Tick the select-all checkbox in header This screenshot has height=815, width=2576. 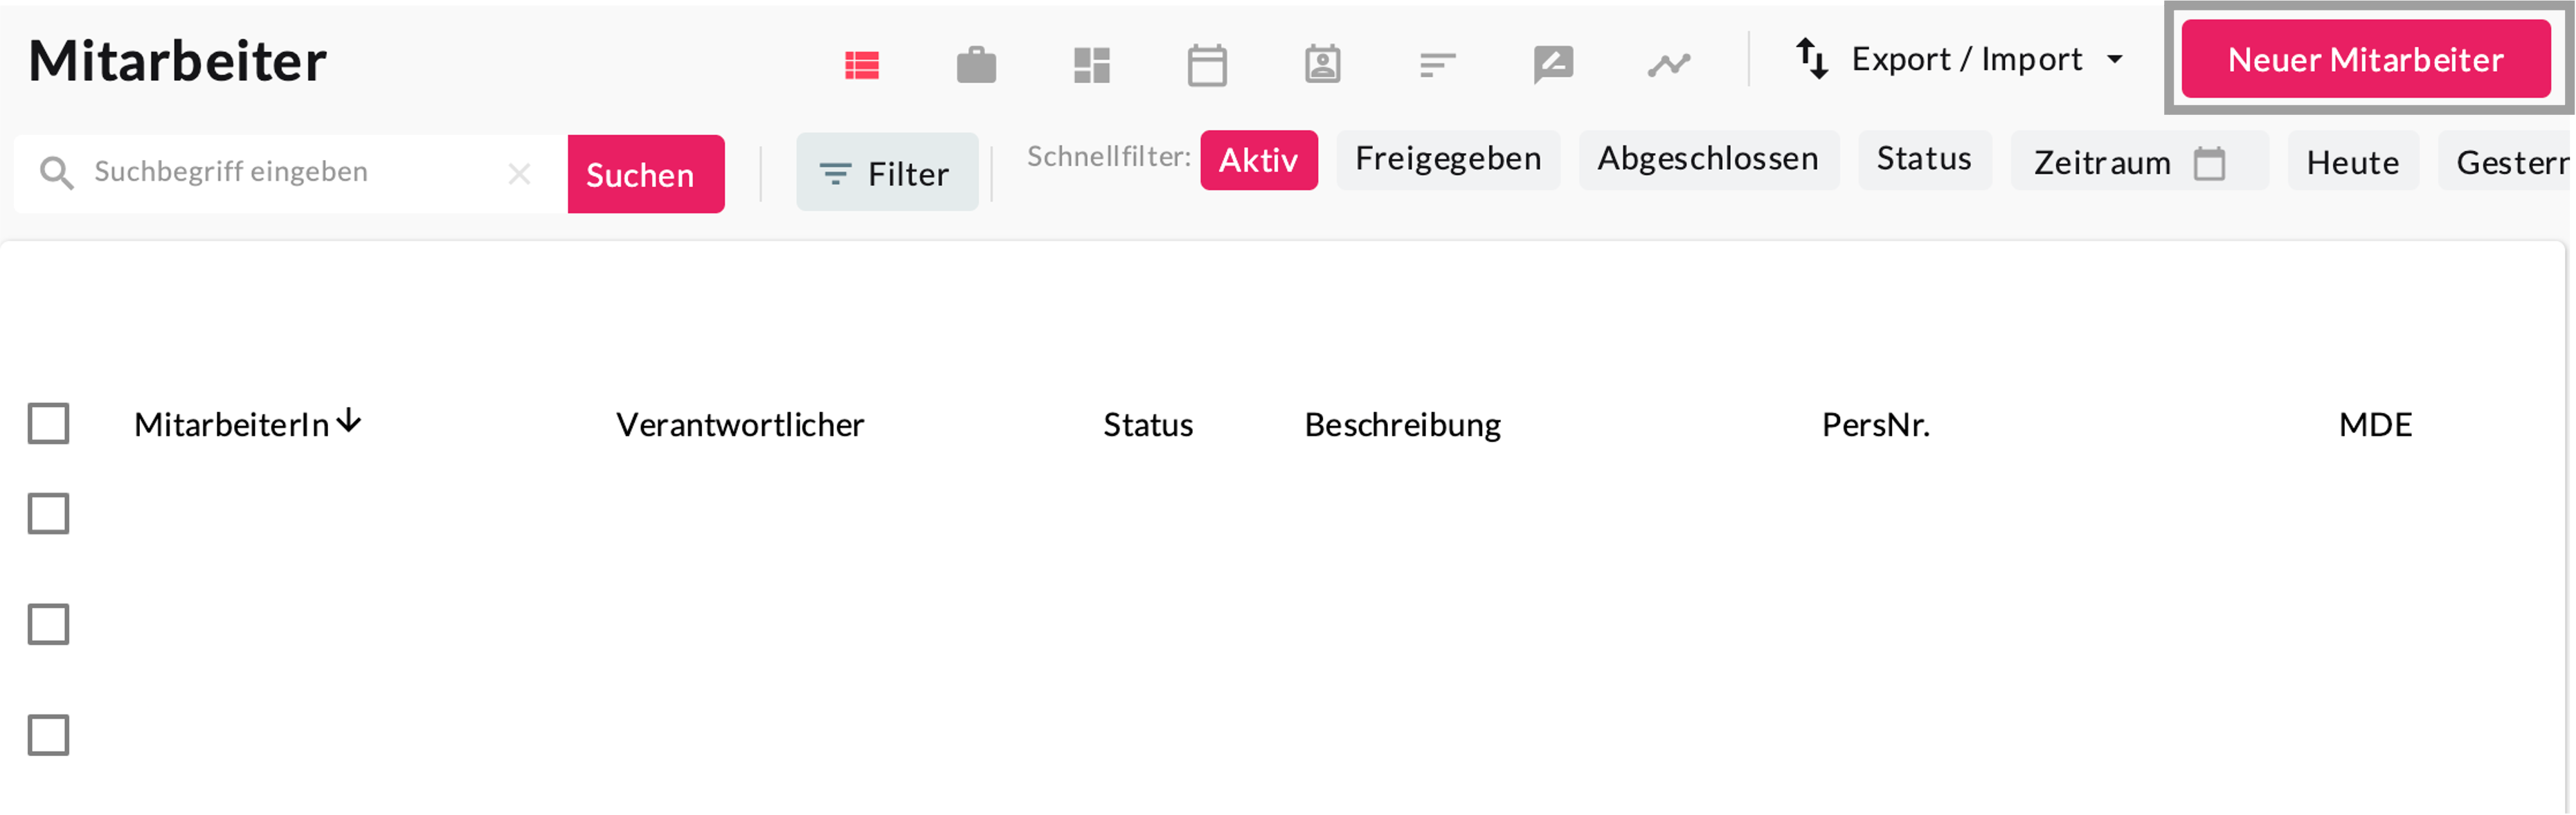coord(48,424)
